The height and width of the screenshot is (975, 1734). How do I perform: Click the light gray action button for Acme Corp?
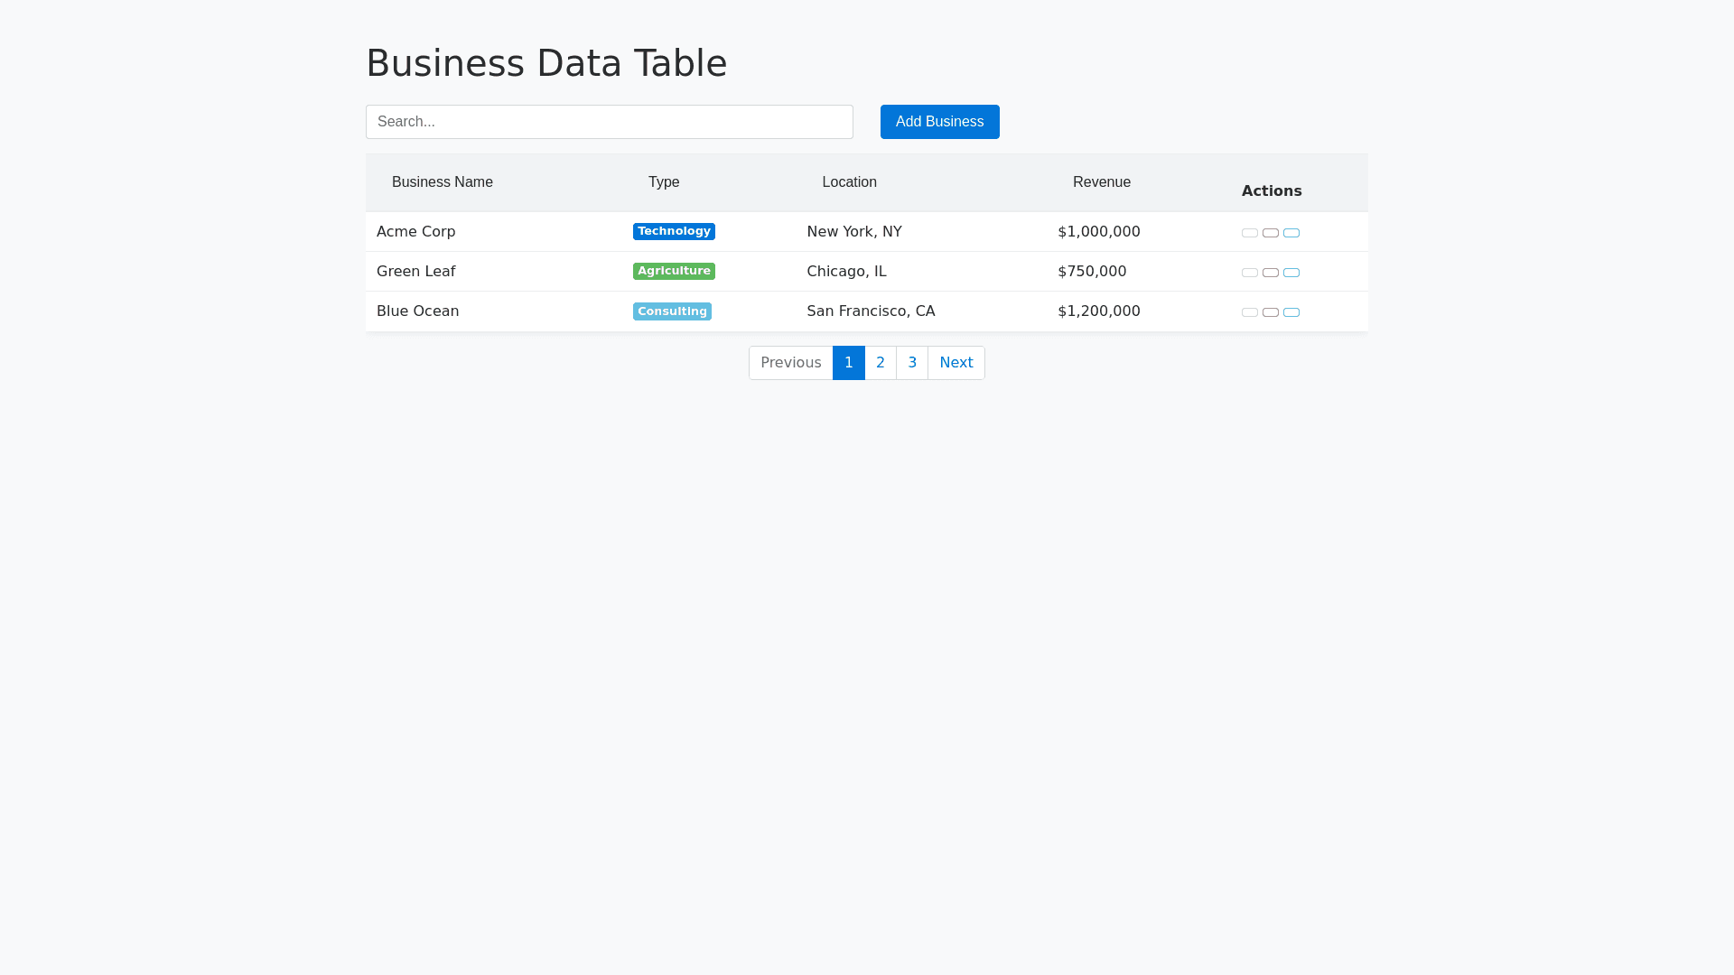pos(1249,233)
